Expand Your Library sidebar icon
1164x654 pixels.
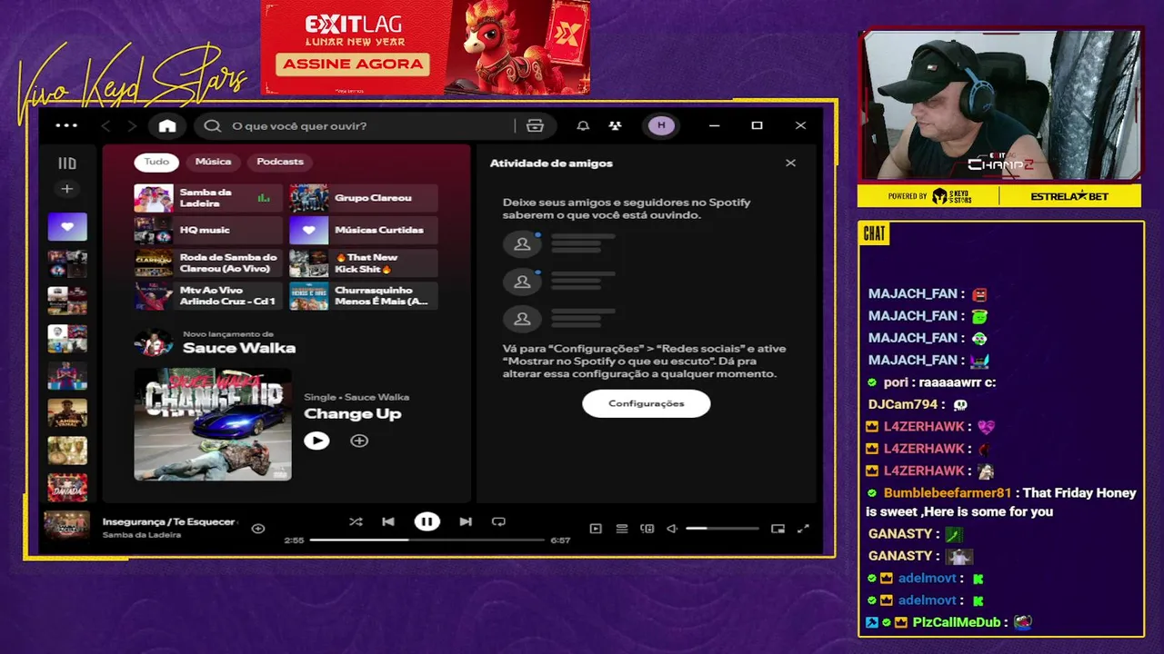(x=67, y=163)
